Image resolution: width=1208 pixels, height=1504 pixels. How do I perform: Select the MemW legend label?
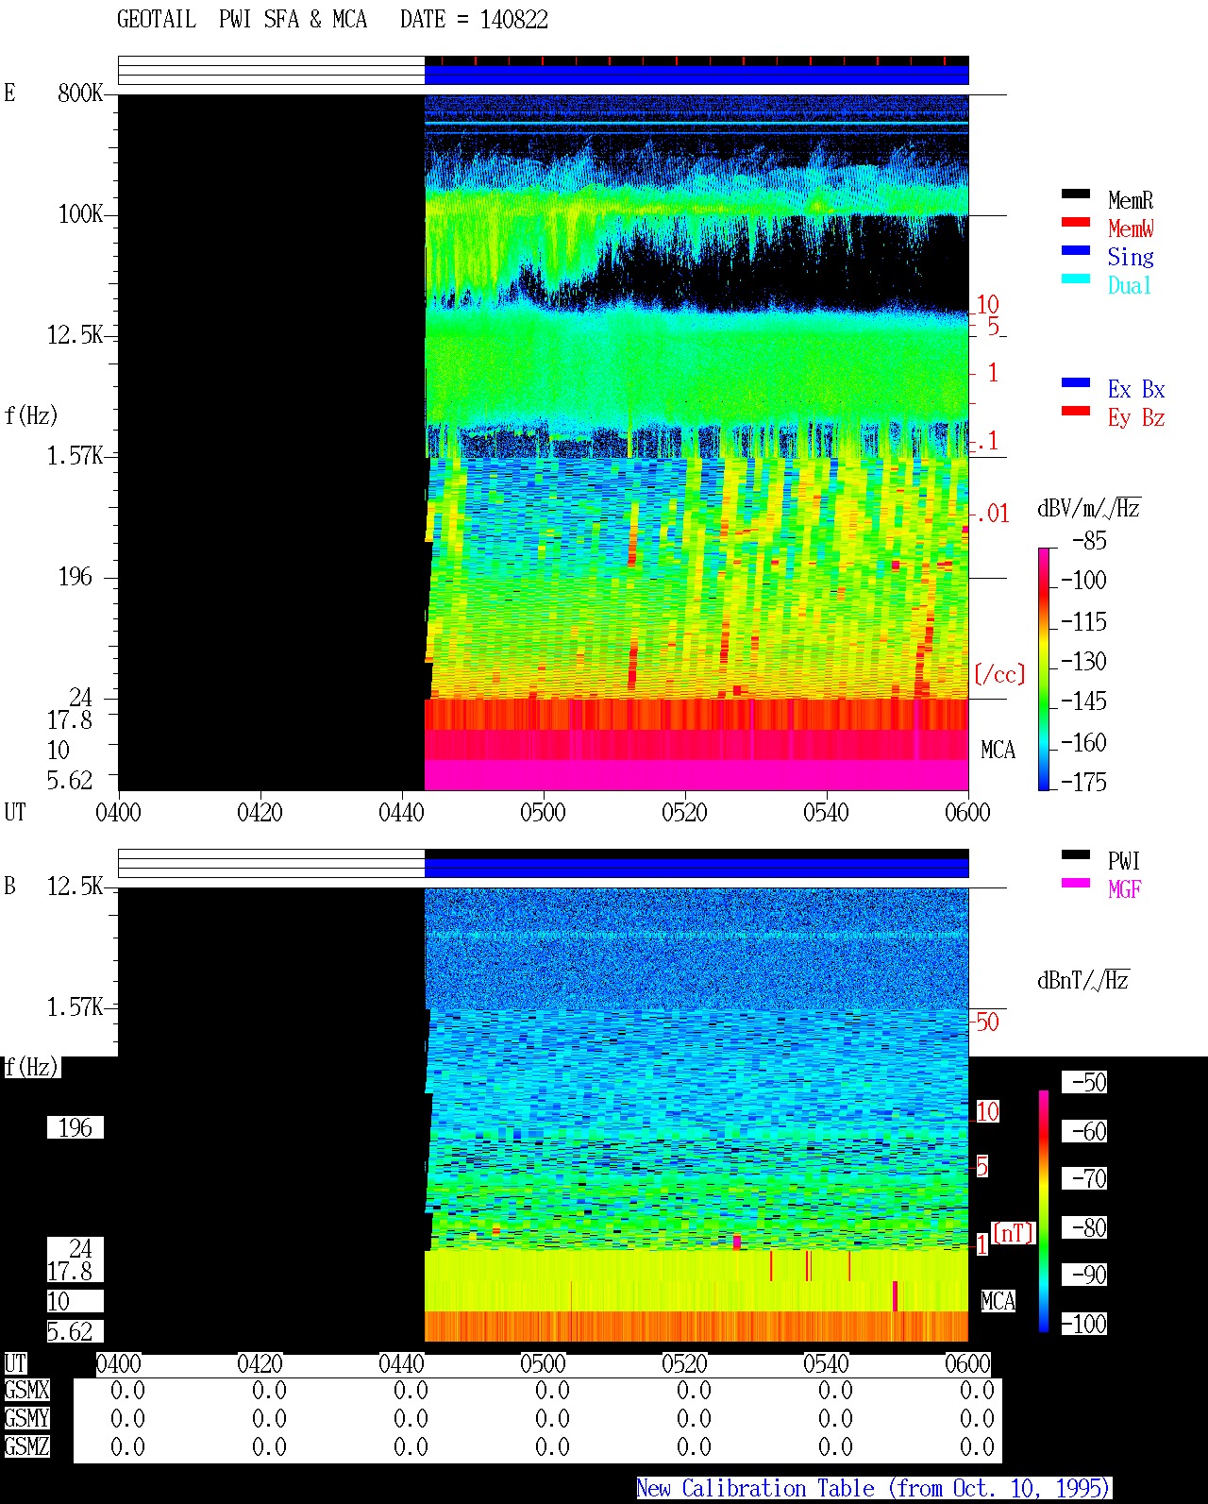point(1131,228)
